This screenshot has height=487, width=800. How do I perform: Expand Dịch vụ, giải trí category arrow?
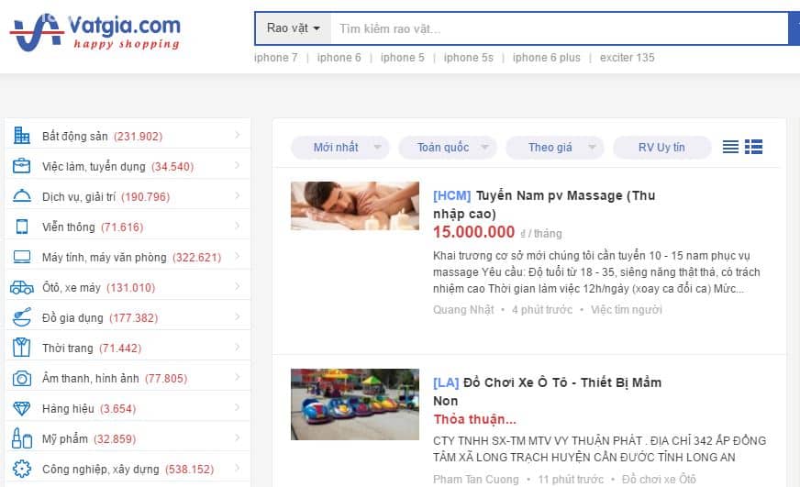click(x=238, y=196)
